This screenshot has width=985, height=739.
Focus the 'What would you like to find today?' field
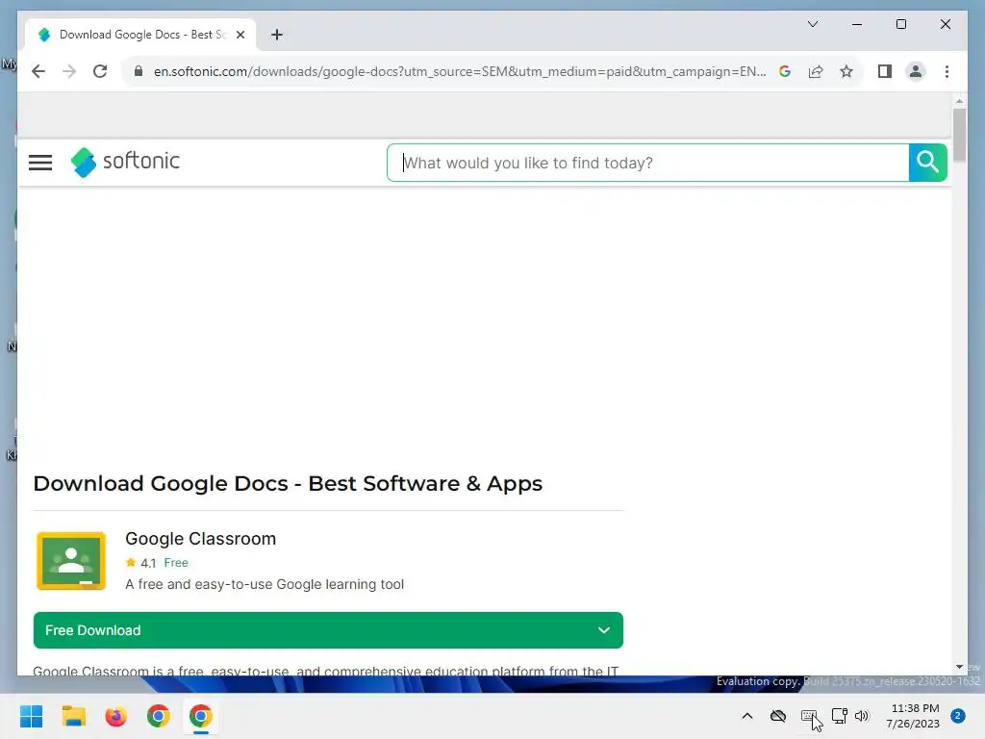click(647, 163)
